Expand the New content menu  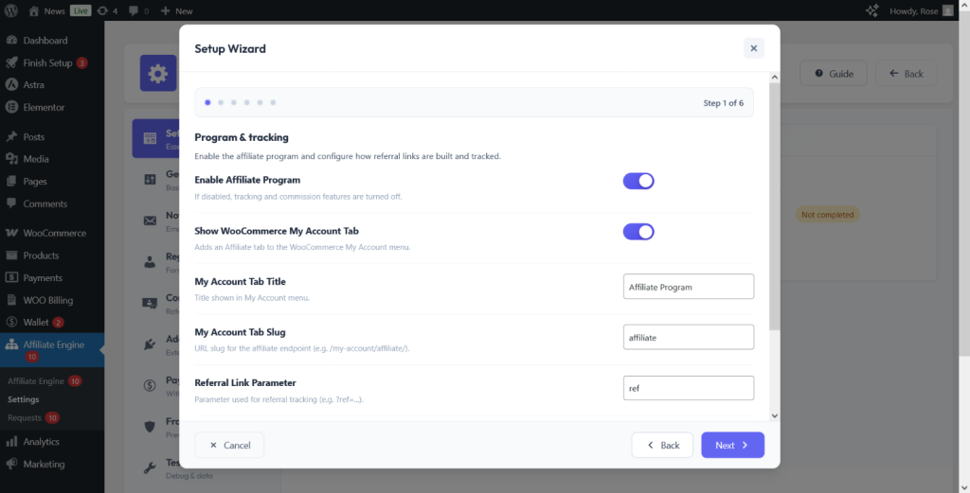[x=177, y=10]
